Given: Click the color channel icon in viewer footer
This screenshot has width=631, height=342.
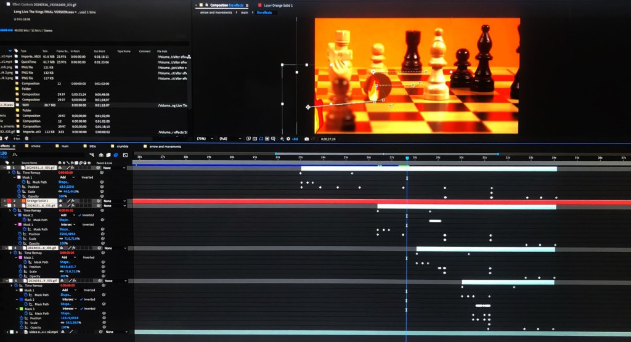Looking at the screenshot, I should tap(282, 139).
